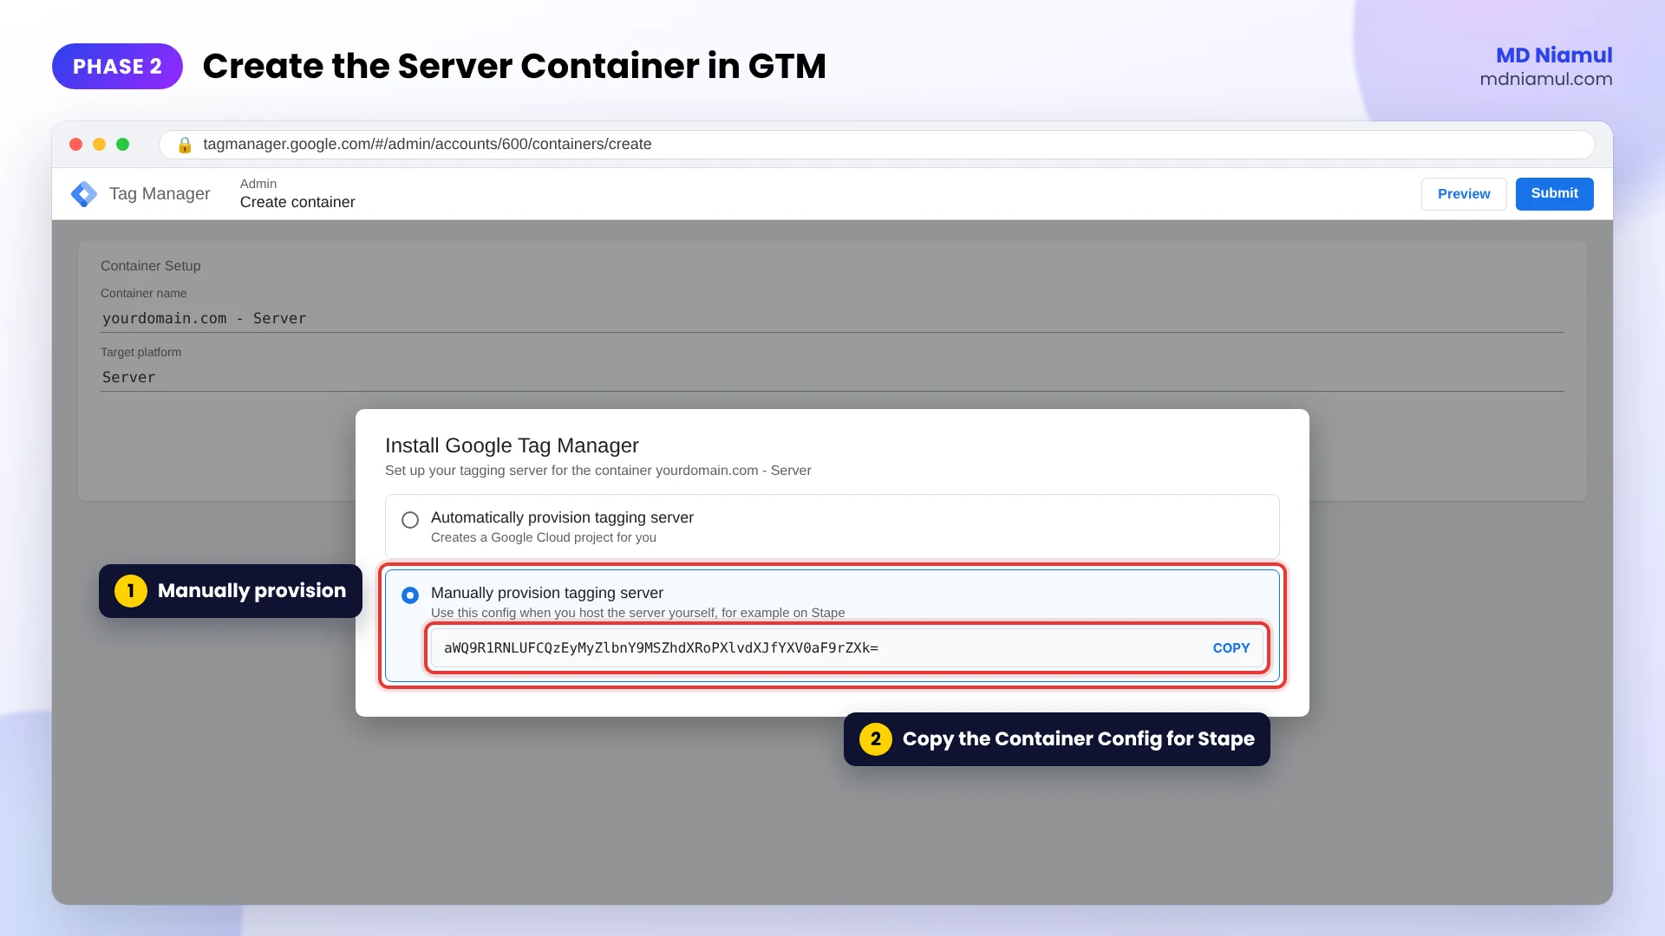Click the green maximize window button

(123, 145)
